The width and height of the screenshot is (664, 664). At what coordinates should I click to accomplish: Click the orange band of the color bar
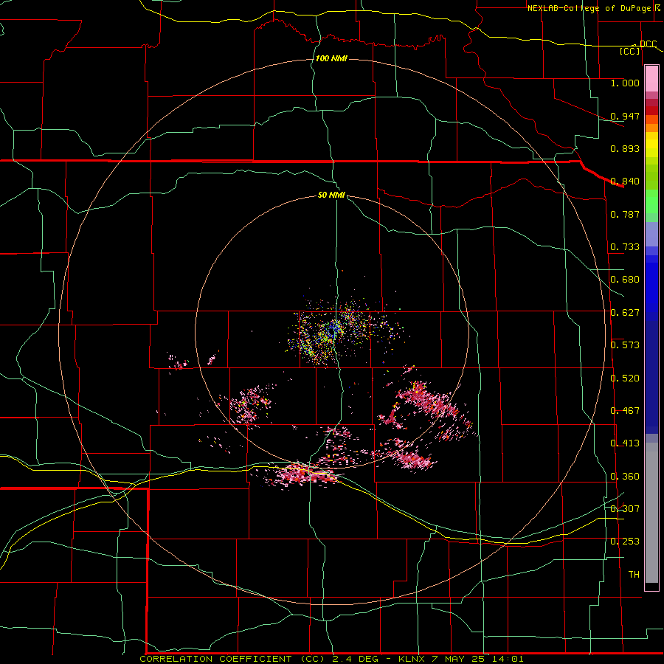point(651,128)
